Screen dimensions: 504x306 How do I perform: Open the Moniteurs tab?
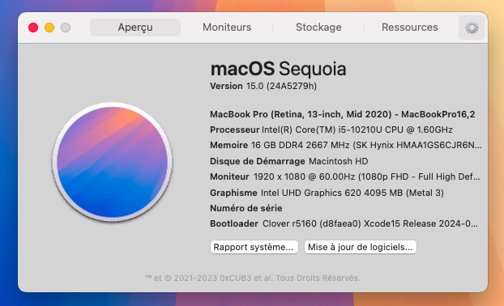click(227, 28)
